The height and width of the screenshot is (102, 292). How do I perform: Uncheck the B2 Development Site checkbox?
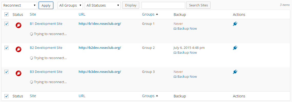[x=6, y=48]
